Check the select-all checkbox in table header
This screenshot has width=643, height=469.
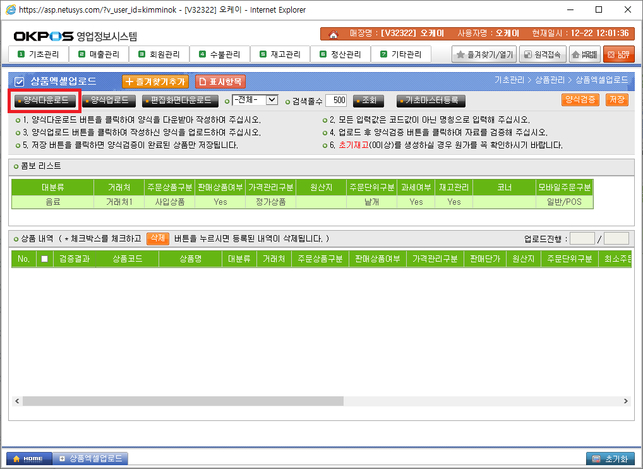point(44,259)
